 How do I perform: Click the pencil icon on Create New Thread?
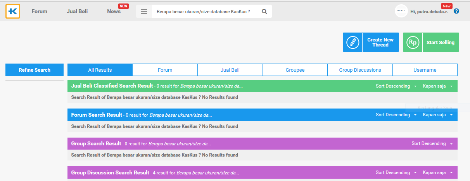352,42
